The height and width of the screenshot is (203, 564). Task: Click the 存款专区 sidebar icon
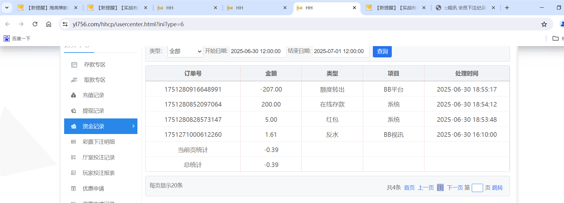click(74, 65)
